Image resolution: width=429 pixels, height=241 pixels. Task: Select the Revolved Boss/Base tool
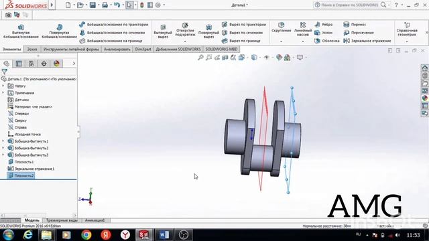click(x=60, y=31)
